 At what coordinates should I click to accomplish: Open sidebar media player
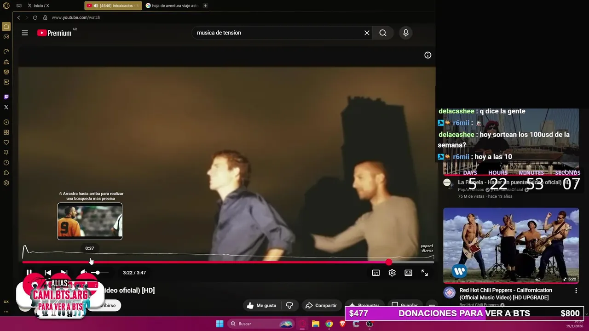pyautogui.click(x=6, y=122)
